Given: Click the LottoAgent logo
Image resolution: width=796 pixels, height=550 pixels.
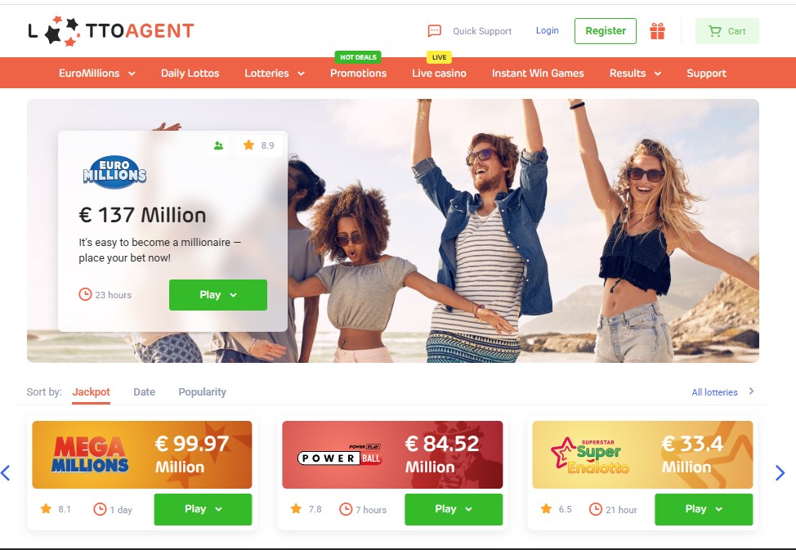Looking at the screenshot, I should (x=110, y=31).
